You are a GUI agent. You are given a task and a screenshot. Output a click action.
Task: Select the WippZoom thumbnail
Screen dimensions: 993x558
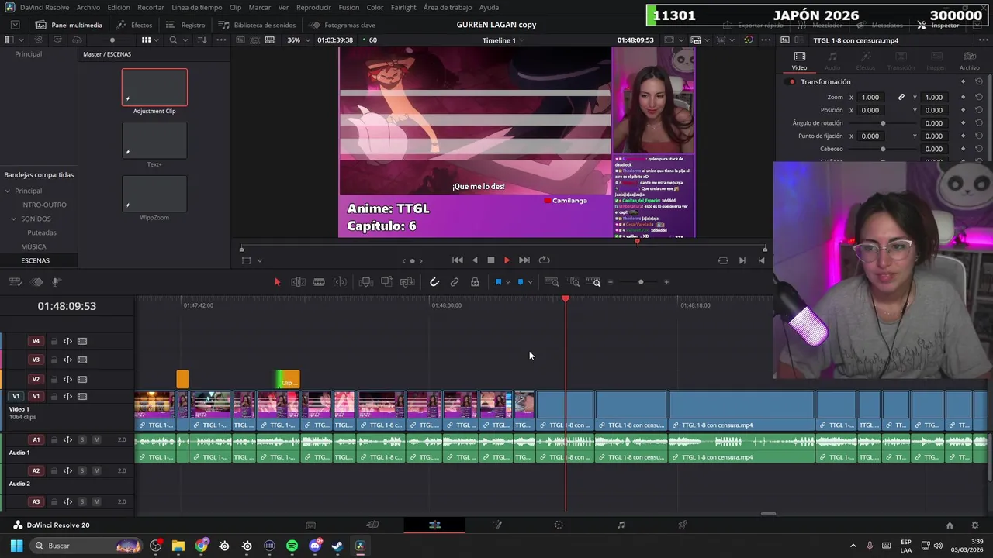154,194
